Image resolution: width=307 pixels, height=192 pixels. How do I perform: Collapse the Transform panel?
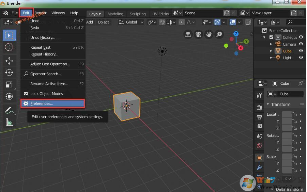point(268,105)
